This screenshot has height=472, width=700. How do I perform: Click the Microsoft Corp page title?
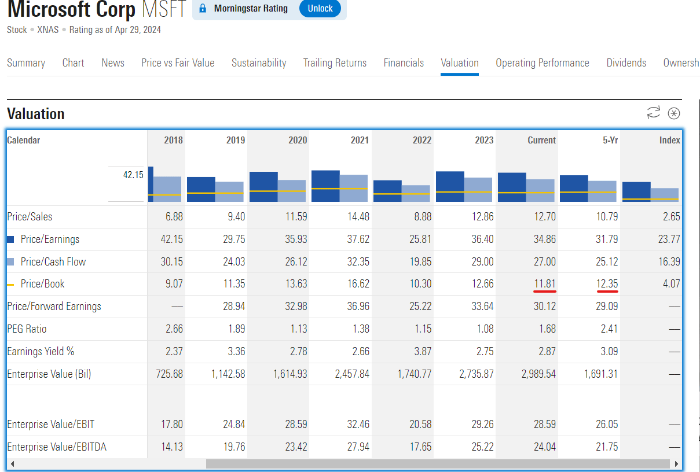71,9
